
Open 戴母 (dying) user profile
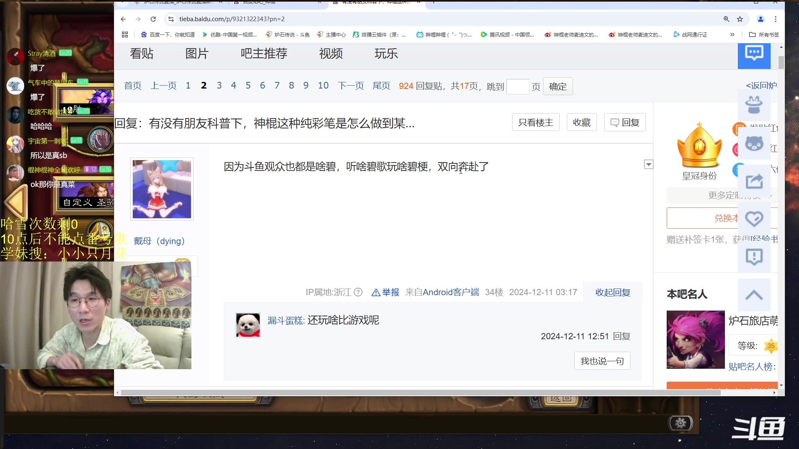[159, 241]
